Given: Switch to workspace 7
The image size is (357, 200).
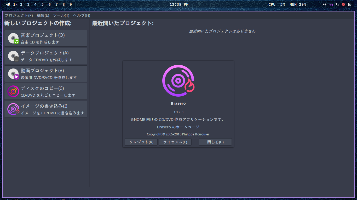Looking at the screenshot, I should tap(56, 4).
